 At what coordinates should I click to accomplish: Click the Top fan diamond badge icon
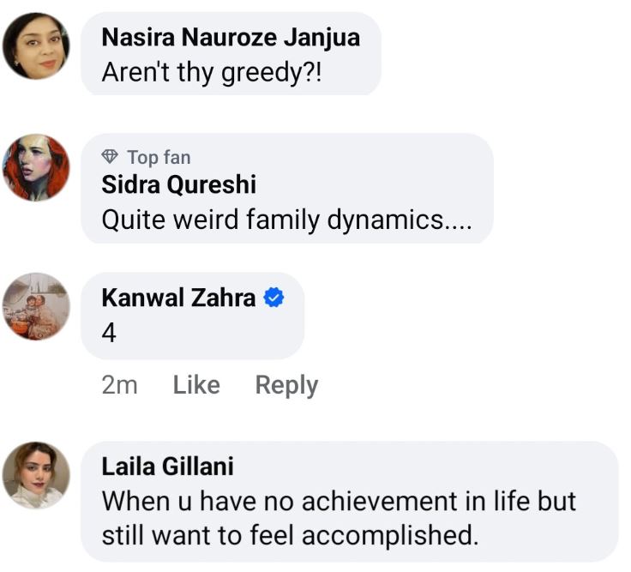pyautogui.click(x=110, y=157)
